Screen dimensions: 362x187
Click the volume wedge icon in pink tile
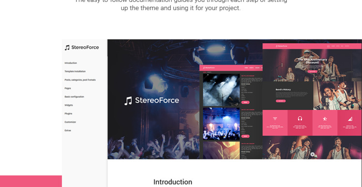[350, 119]
